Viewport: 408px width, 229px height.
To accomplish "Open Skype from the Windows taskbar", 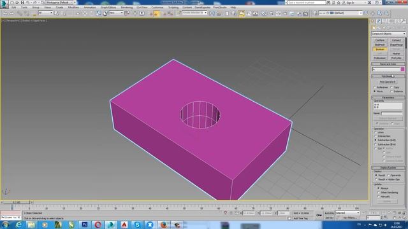I will [137, 225].
